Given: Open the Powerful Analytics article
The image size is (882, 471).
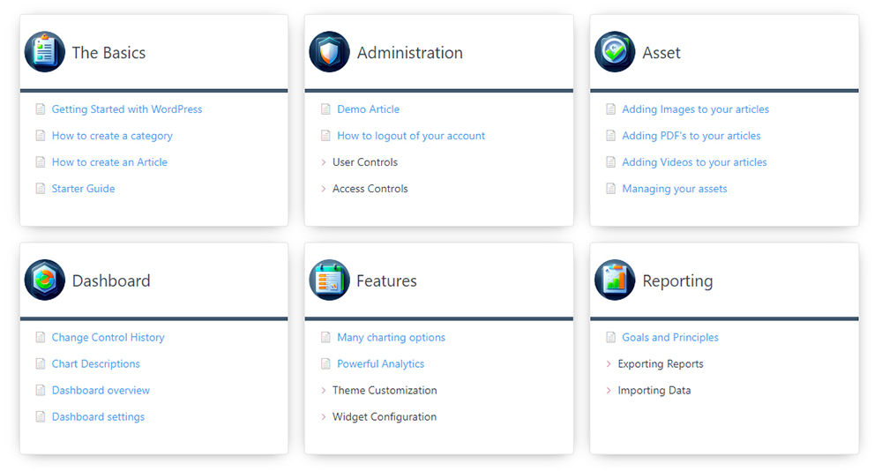Looking at the screenshot, I should tap(380, 364).
